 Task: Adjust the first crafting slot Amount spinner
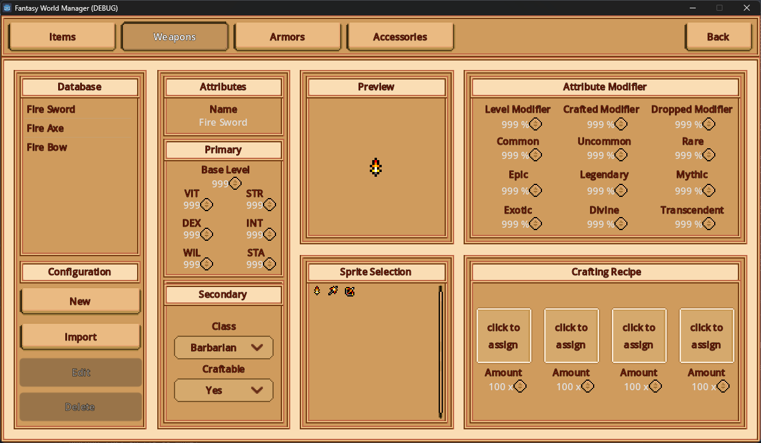pyautogui.click(x=520, y=386)
